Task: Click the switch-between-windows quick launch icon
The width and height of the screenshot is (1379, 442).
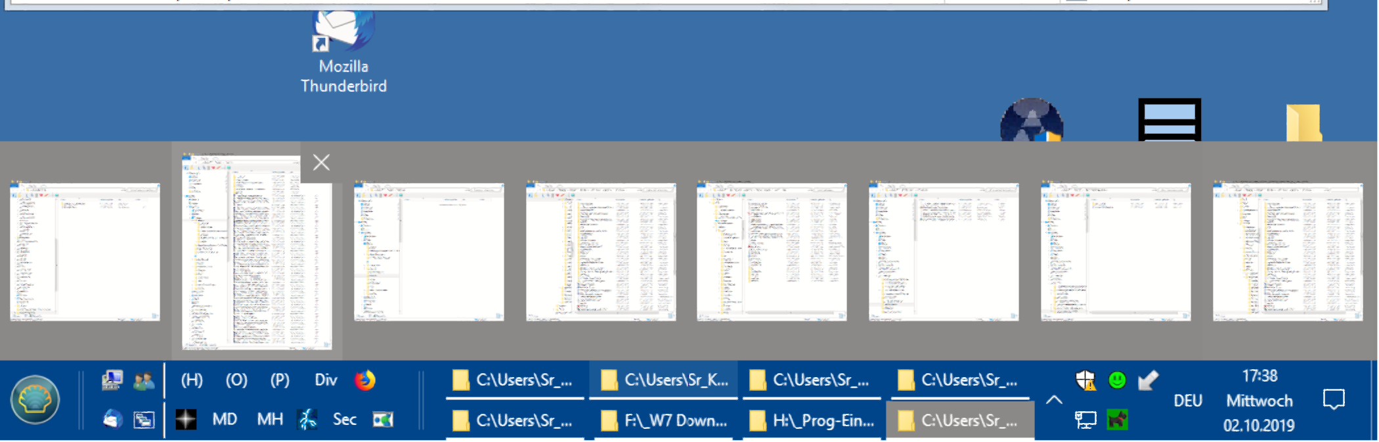Action: coord(144,419)
